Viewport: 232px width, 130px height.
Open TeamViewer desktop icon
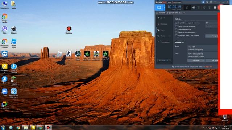(5, 55)
